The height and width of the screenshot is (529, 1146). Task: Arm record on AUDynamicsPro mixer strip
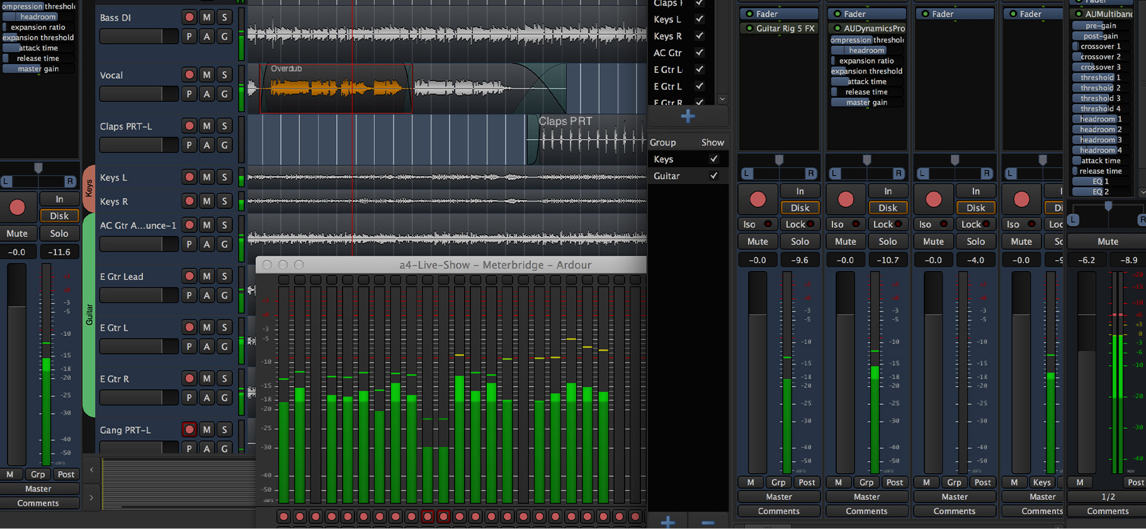(x=846, y=200)
